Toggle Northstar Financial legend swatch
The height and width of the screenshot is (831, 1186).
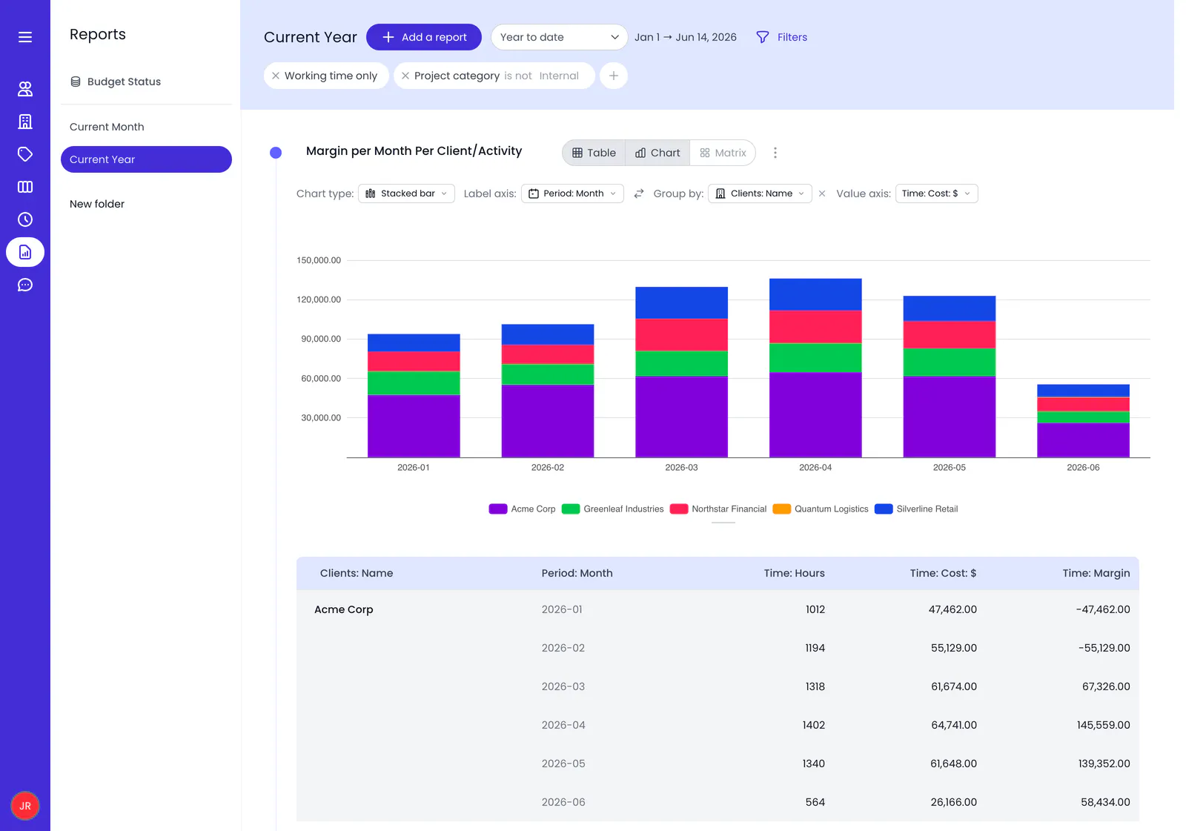click(x=679, y=509)
